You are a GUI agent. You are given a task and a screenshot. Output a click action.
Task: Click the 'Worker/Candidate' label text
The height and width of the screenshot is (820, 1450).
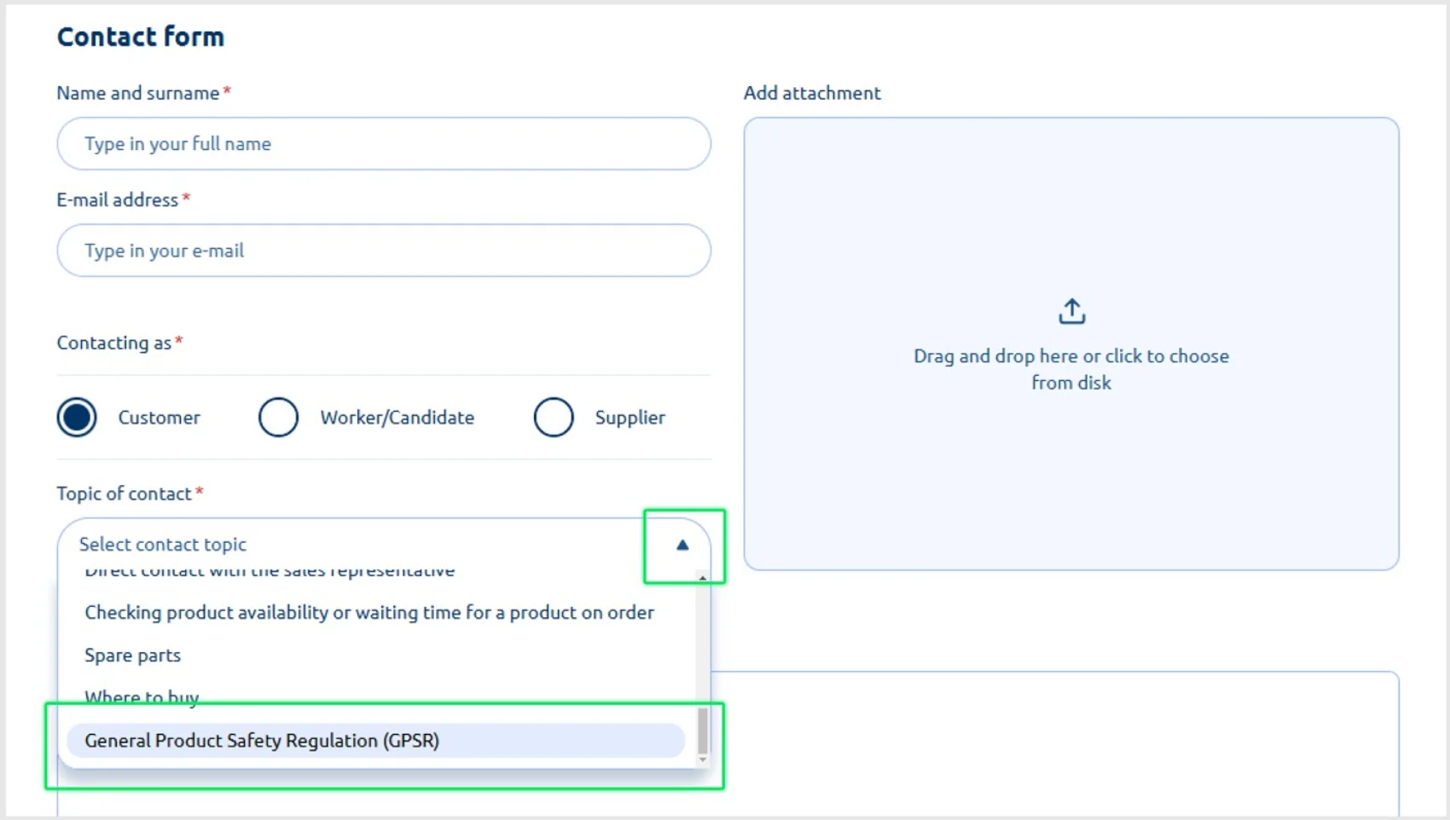pos(397,418)
